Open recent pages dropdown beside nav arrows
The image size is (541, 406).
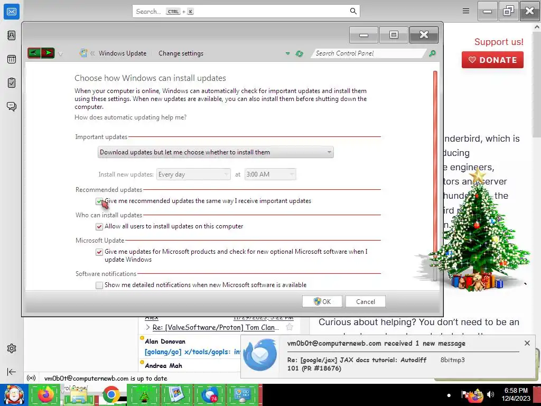pos(60,53)
